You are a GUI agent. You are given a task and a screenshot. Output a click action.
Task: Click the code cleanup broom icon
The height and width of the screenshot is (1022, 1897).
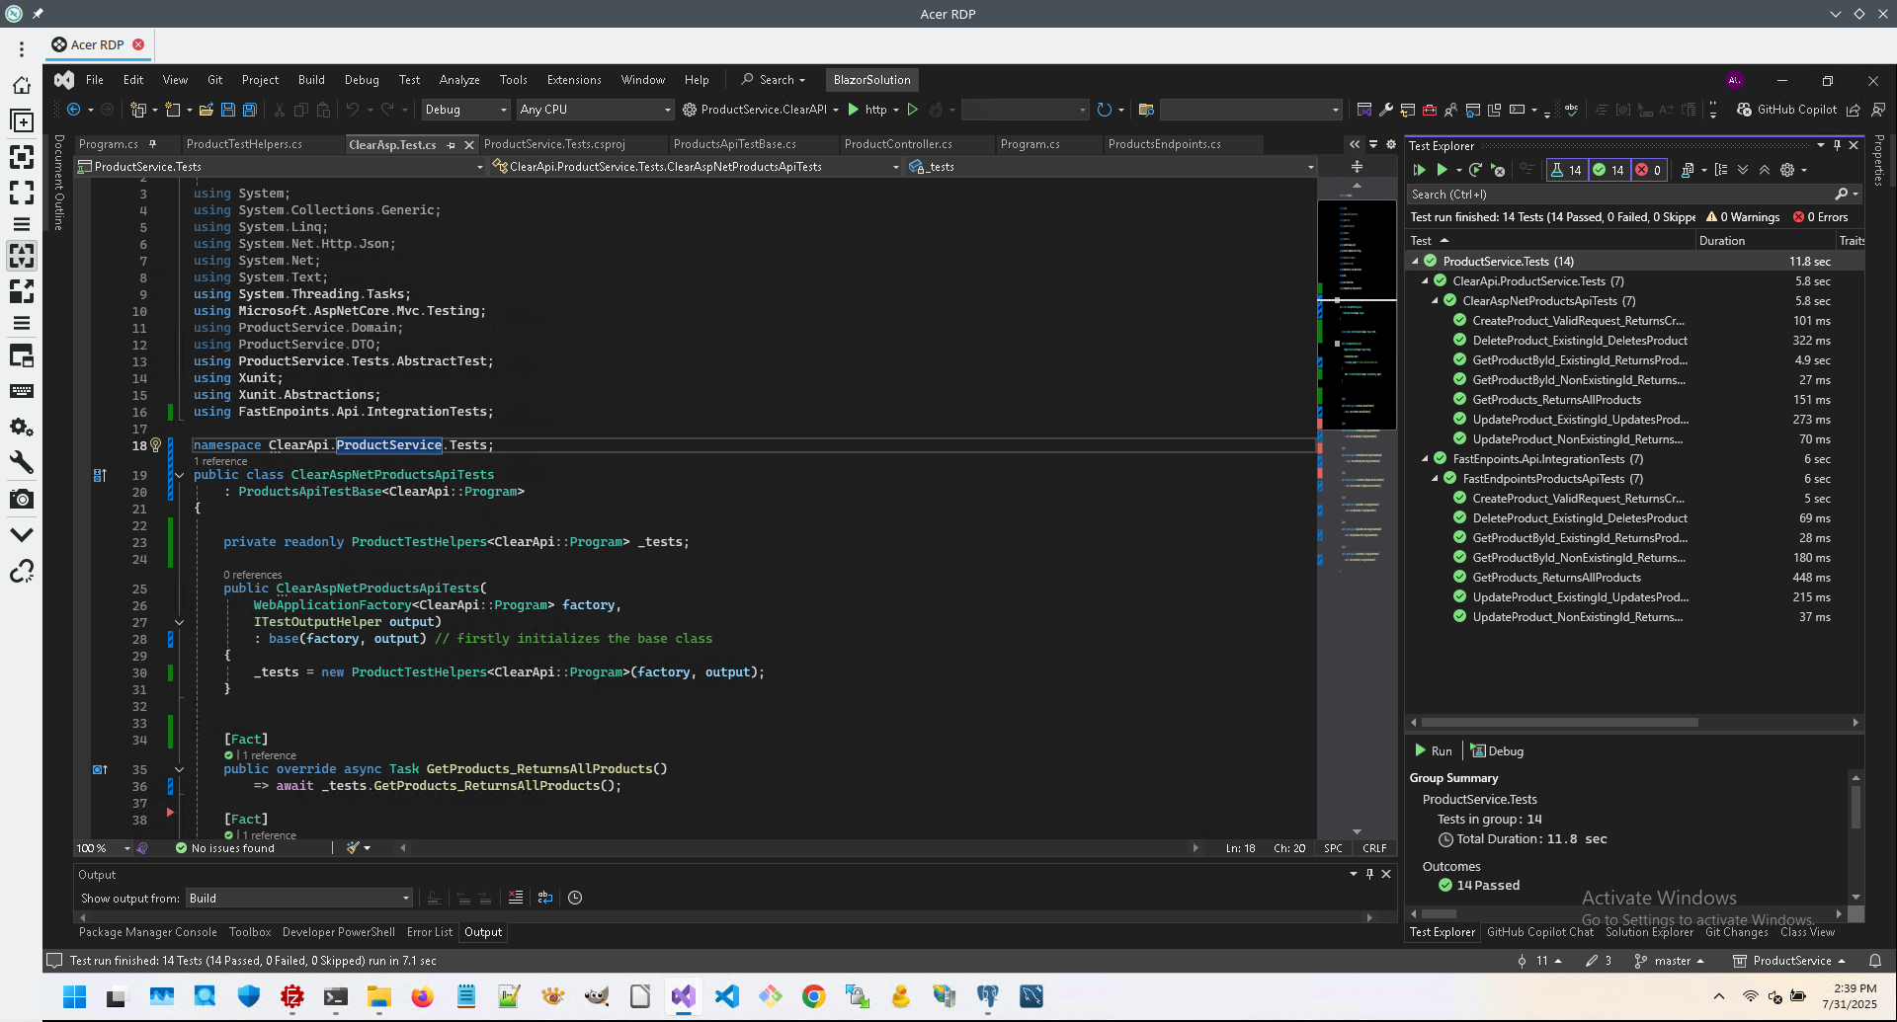[353, 848]
